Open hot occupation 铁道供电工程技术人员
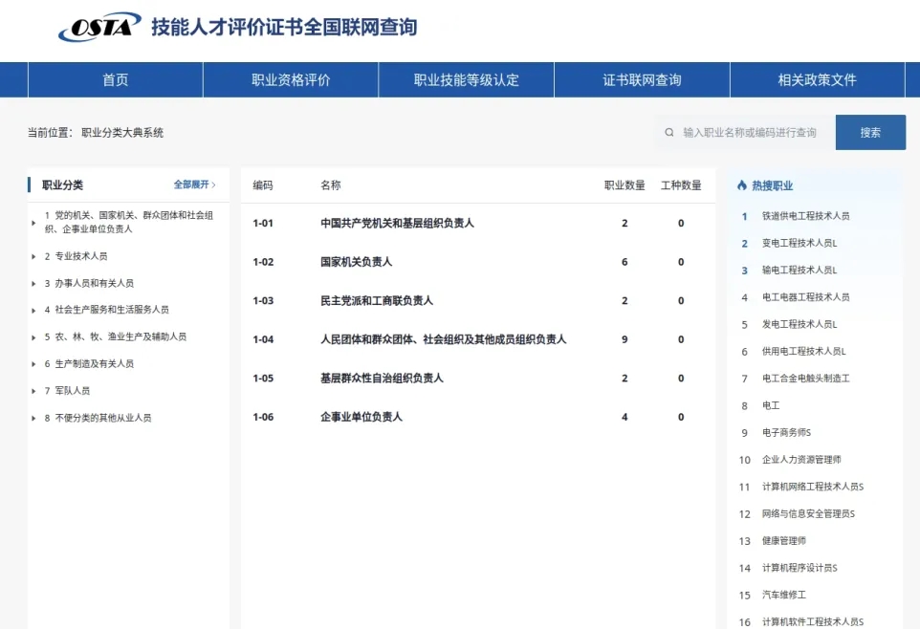The width and height of the screenshot is (920, 629). (x=805, y=216)
